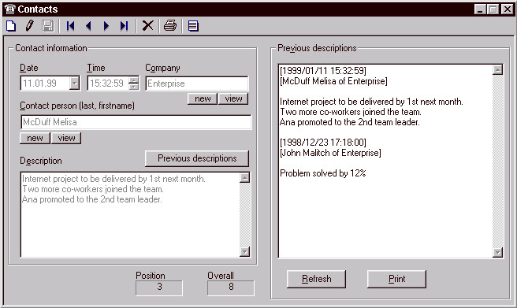517x308 pixels.
Task: Maximize the Contacts window
Action: (x=493, y=9)
